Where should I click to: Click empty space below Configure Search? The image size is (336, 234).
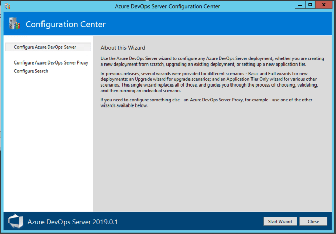tap(48, 143)
